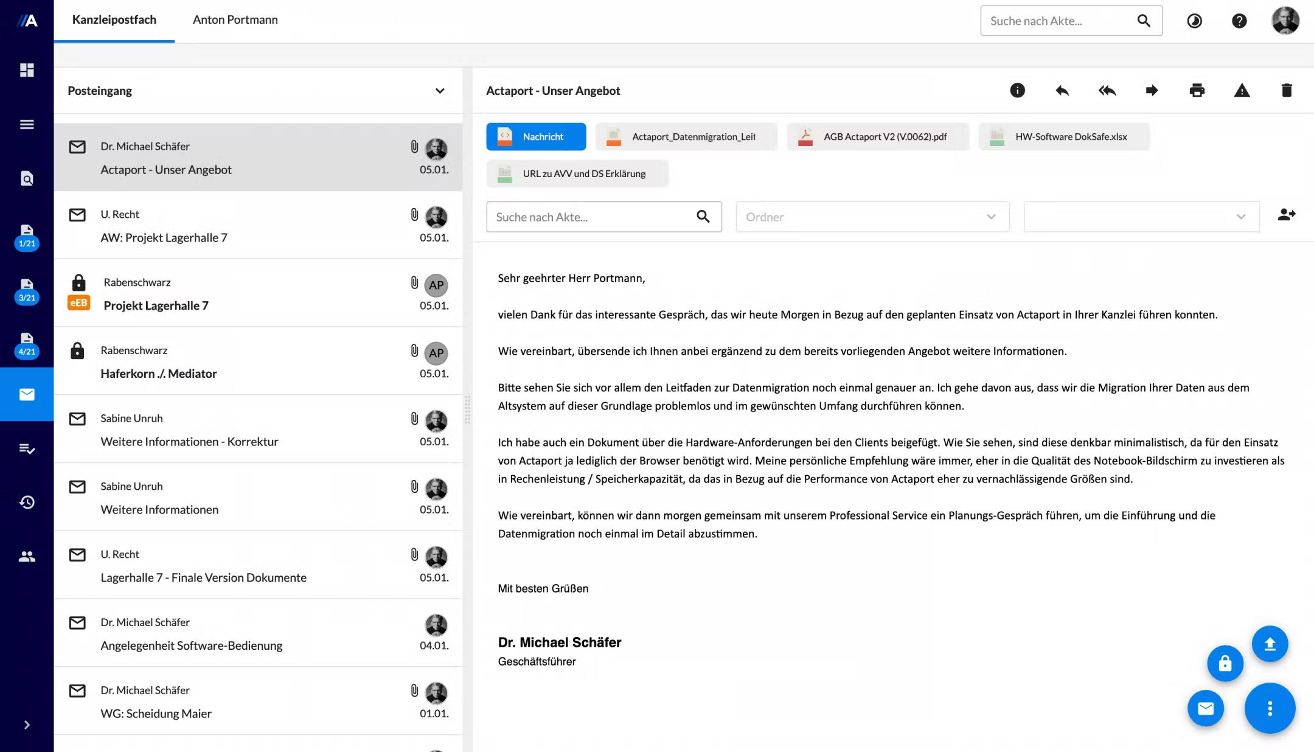
Task: Click envelope icon on AW: Projekt Lagerhalle 7 row
Action: point(77,215)
